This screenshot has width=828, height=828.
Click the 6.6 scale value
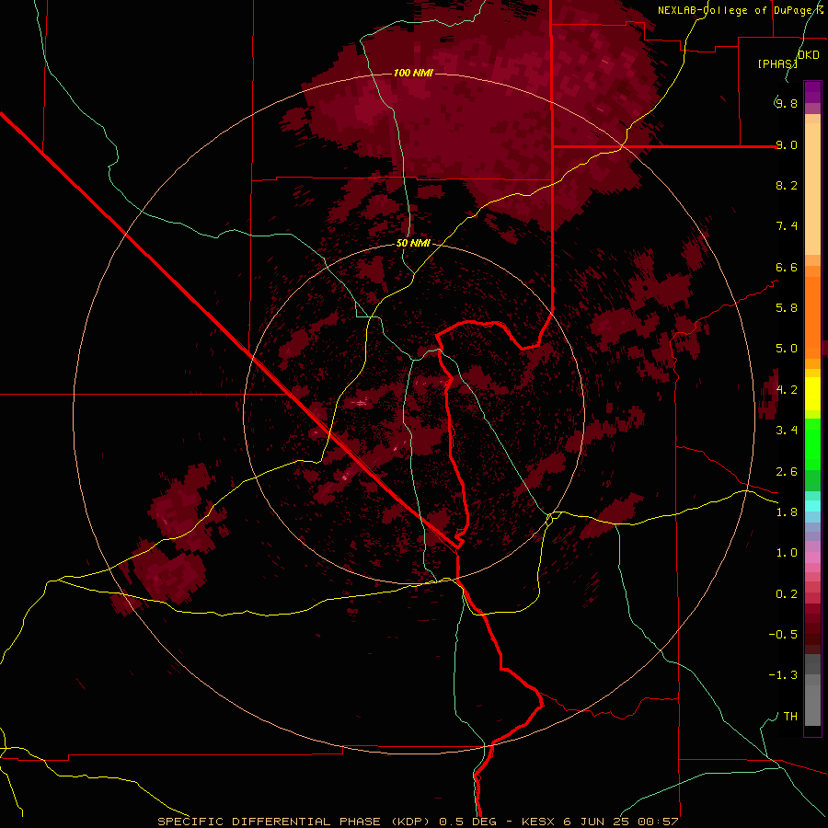[787, 267]
